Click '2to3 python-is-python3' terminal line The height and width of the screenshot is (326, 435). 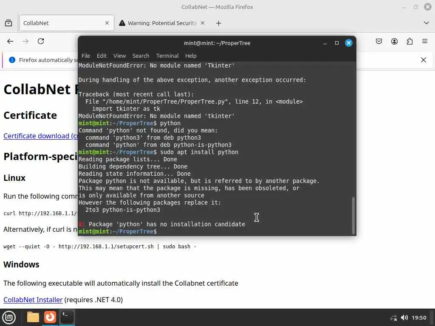(123, 210)
